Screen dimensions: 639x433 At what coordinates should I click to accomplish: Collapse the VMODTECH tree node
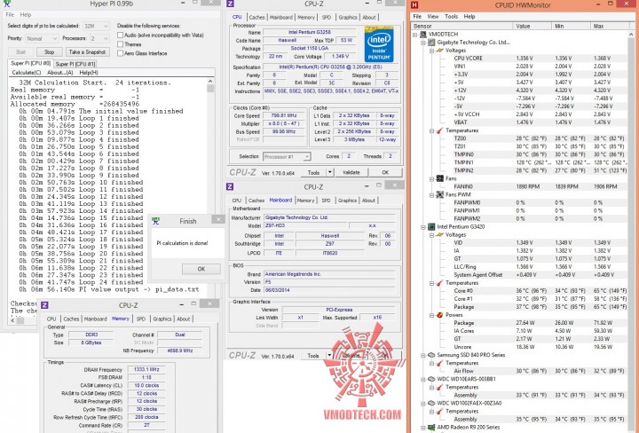[x=415, y=35]
